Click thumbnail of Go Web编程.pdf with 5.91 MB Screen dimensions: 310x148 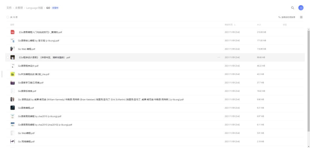[x=12, y=133]
